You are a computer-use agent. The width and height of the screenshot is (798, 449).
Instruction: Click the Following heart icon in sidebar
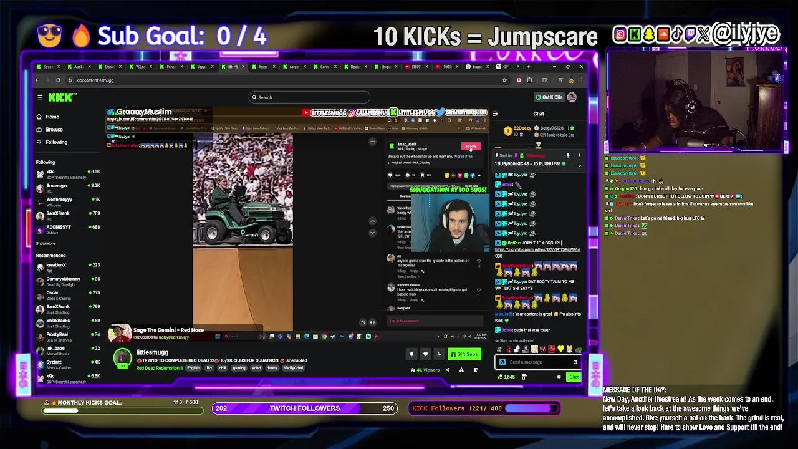tap(39, 142)
